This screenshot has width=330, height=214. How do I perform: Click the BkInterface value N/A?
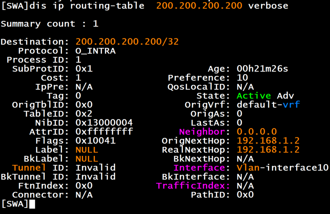pos(245,177)
